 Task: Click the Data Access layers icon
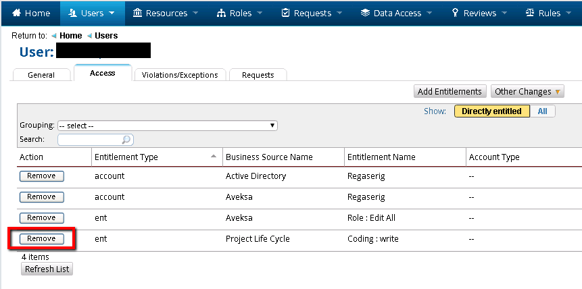[x=365, y=13]
